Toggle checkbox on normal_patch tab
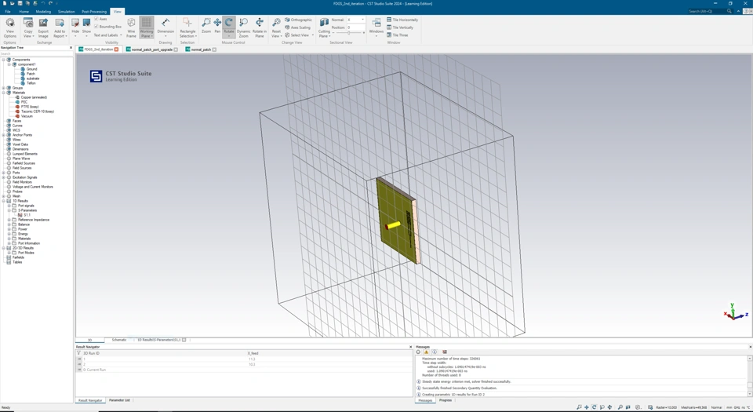Image resolution: width=753 pixels, height=412 pixels. click(214, 49)
